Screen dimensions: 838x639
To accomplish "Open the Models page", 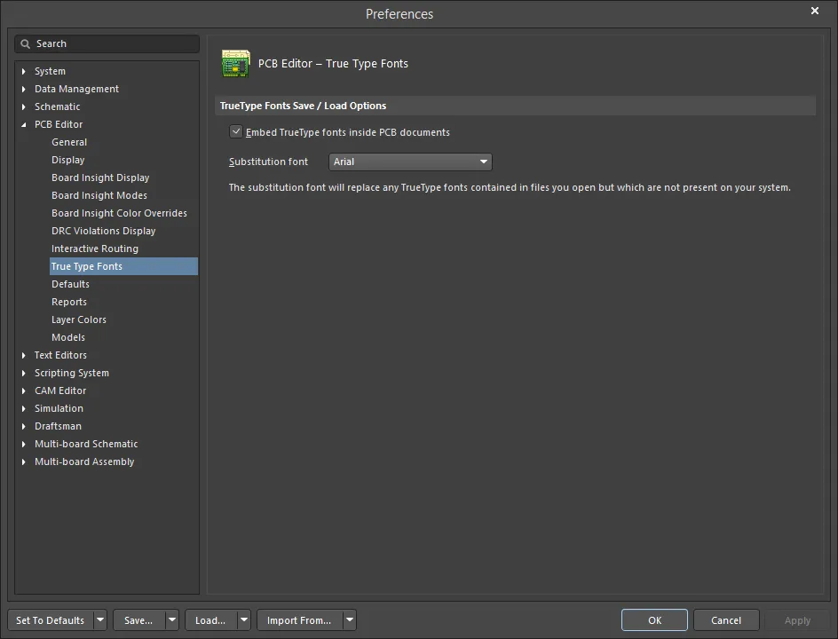I will coord(67,337).
